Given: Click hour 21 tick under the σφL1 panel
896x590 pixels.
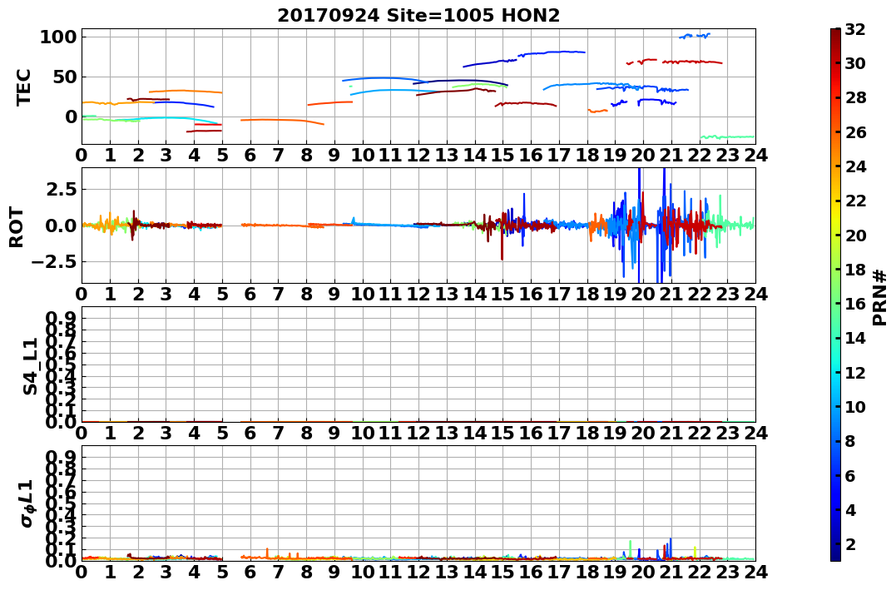Looking at the screenshot, I should coord(671,572).
